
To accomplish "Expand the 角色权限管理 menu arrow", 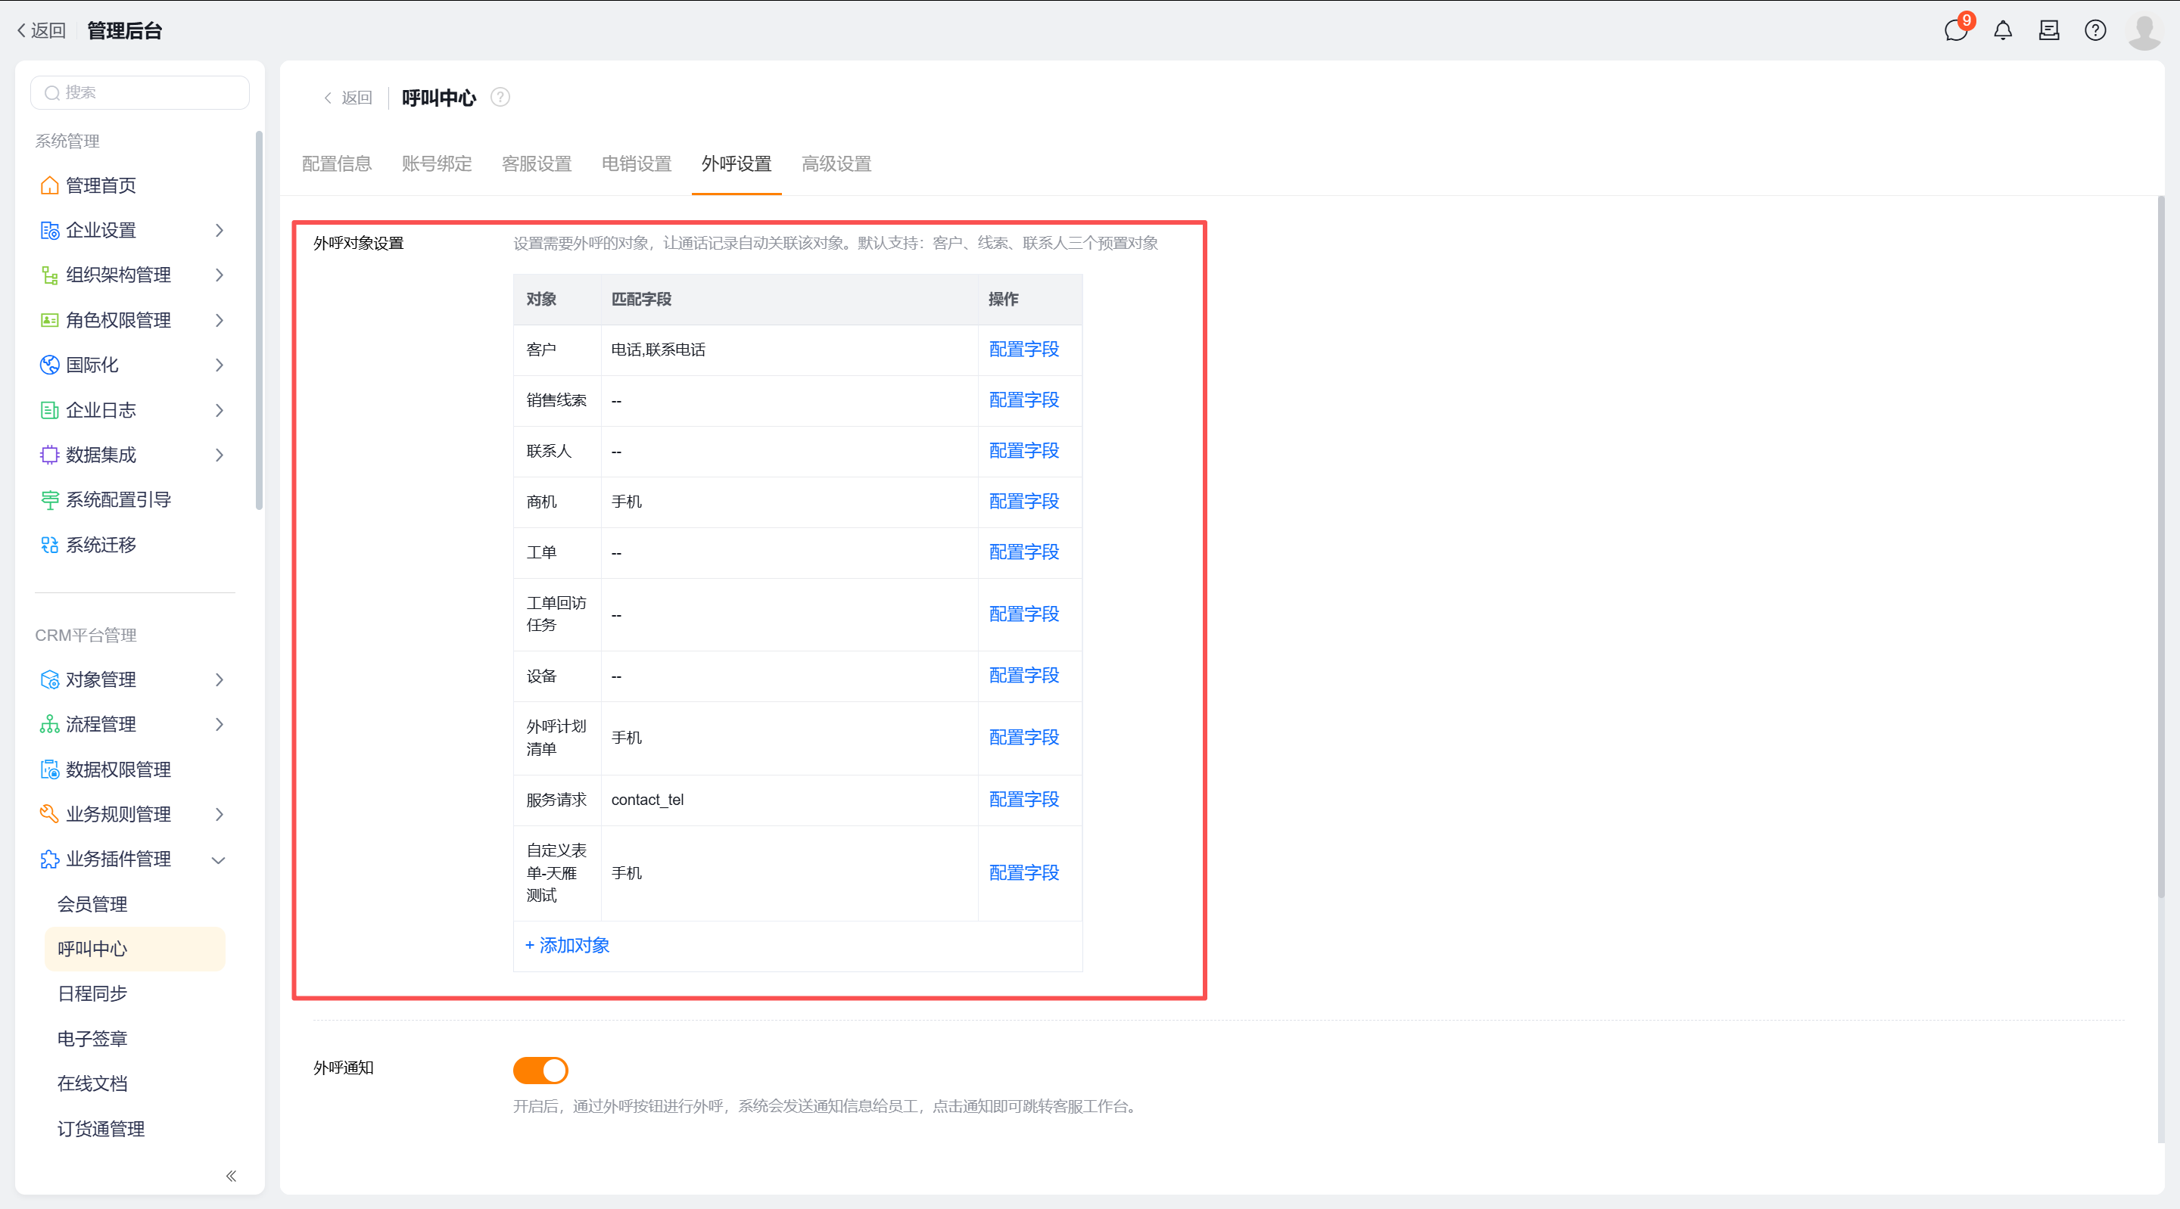I will 220,320.
